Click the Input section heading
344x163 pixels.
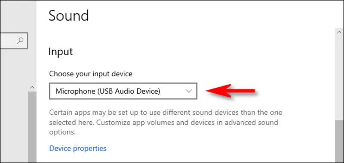61,52
